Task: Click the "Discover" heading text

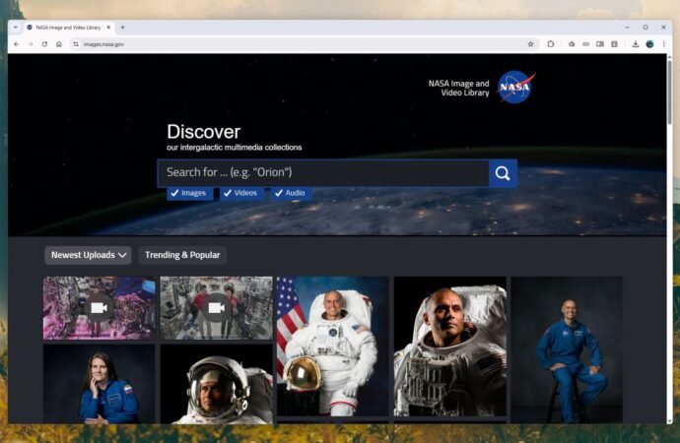Action: point(203,132)
